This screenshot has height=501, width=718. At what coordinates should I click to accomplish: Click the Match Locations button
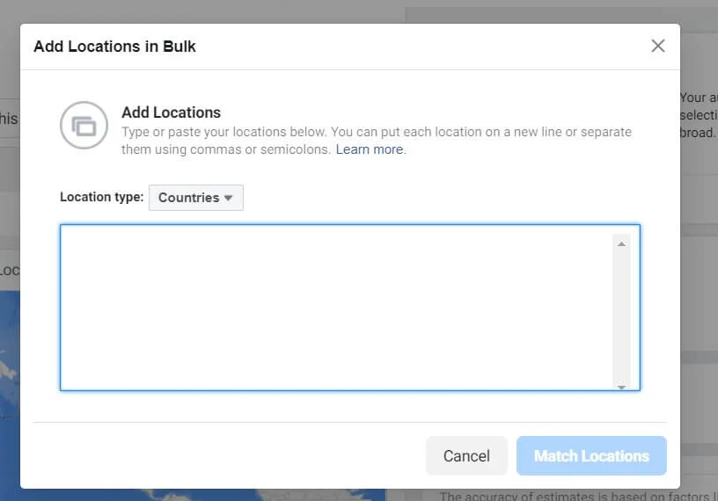[x=591, y=456]
